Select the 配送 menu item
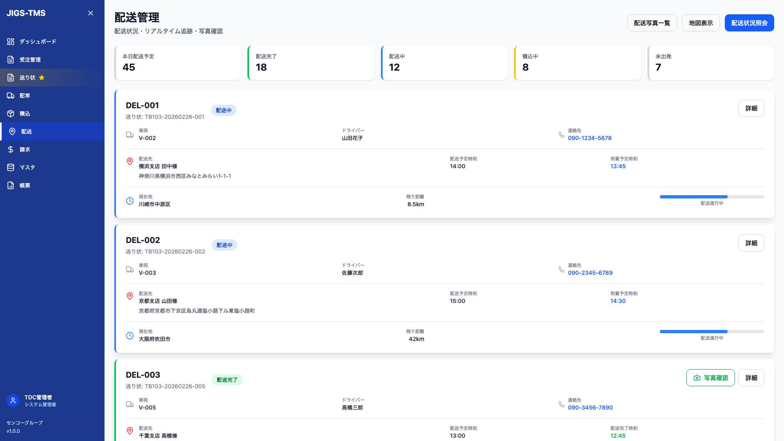 (27, 131)
